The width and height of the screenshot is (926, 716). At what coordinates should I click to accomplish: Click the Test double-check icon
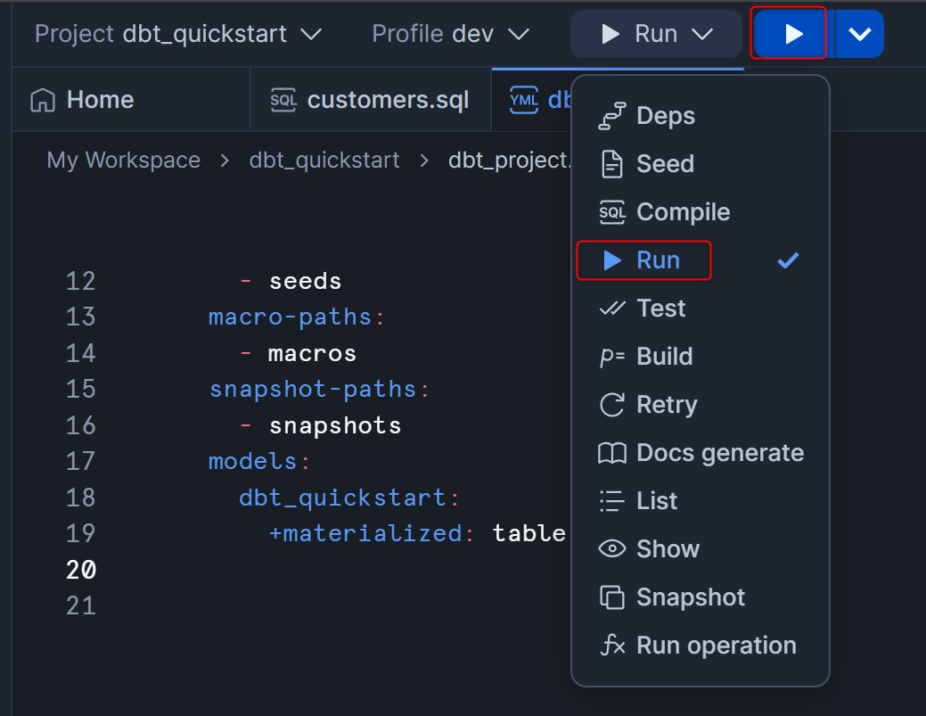[611, 309]
